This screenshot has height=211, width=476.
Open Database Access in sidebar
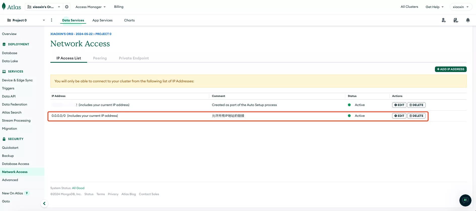tap(16, 164)
